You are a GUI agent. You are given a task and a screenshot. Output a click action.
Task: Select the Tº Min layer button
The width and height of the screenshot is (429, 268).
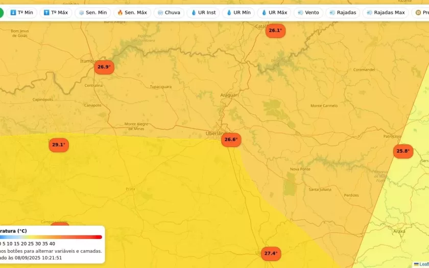[21, 12]
